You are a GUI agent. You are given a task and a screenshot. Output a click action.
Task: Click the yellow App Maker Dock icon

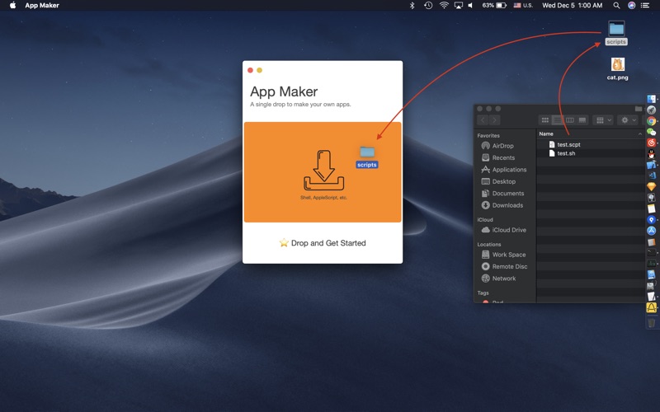(651, 307)
